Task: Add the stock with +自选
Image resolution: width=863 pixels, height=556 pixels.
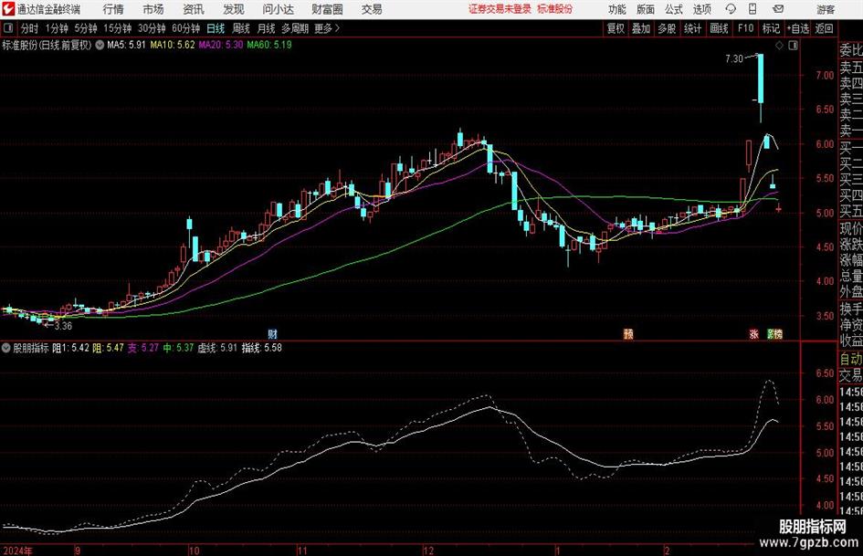Action: (798, 28)
